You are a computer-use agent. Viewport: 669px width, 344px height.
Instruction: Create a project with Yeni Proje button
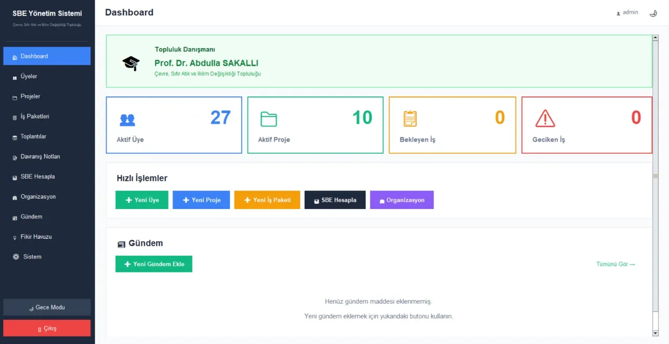tap(201, 200)
